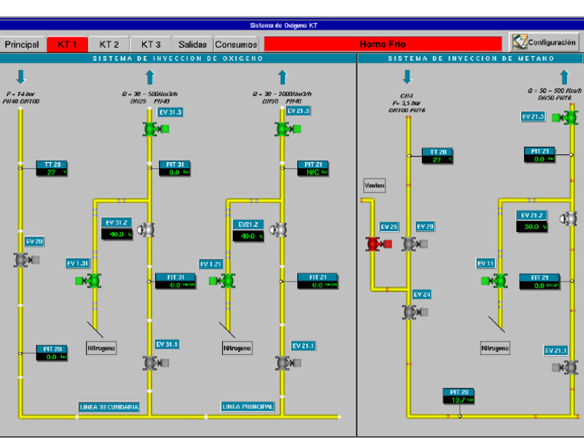Switch to the KT 2 tab
The height and width of the screenshot is (438, 584).
[109, 45]
